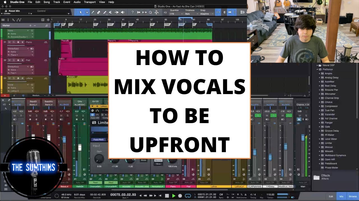Select the Bend tool
The width and height of the screenshot is (359, 201).
117,12
